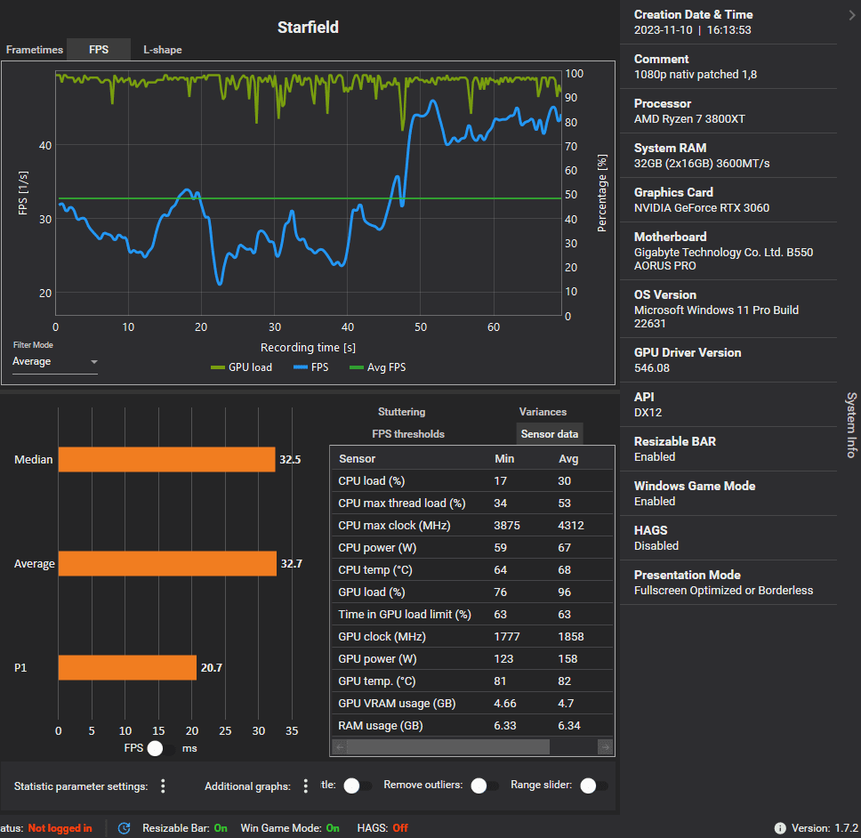Click the sensor table horizontal scrollbar
861x838 pixels.
[x=448, y=747]
